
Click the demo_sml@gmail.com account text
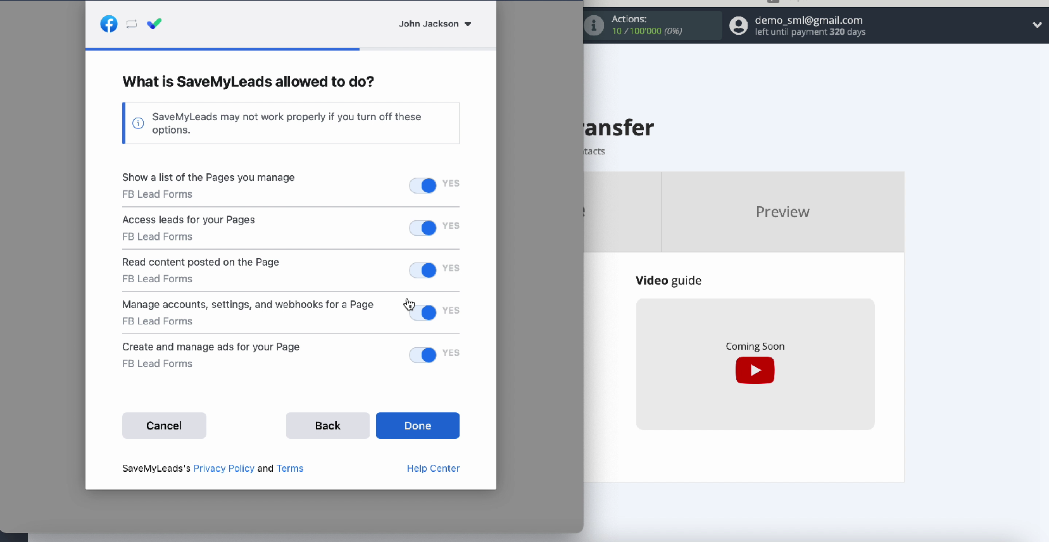(808, 20)
